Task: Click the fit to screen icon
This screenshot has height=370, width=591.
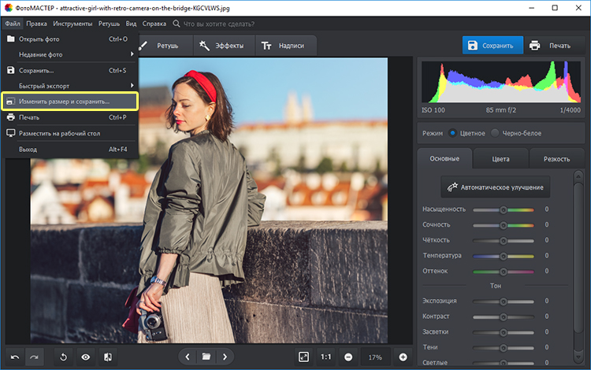Action: click(x=303, y=357)
